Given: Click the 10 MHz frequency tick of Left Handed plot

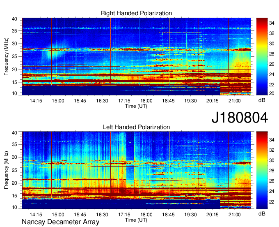Looking at the screenshot, I should [x=14, y=207].
